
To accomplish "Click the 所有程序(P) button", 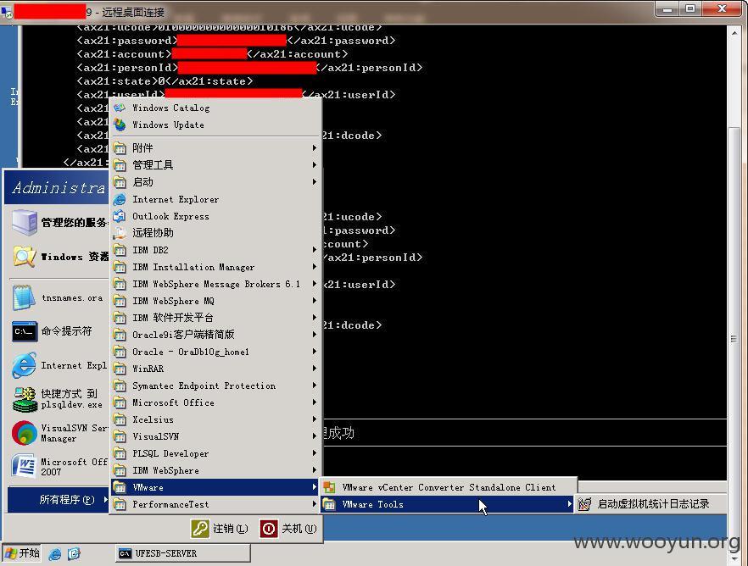I will [x=59, y=500].
